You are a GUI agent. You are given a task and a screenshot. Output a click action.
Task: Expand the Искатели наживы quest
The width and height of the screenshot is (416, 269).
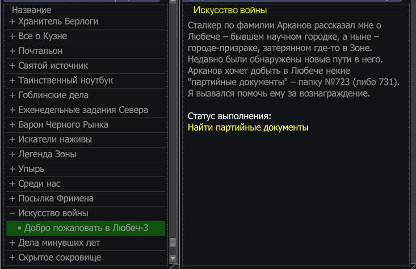(12, 140)
